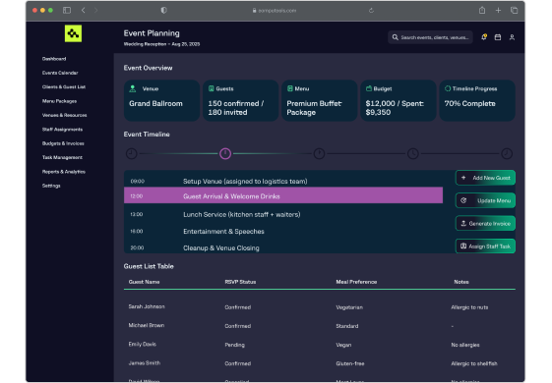Open a new browser tab with plus
This screenshot has width=552, height=383.
pos(498,10)
